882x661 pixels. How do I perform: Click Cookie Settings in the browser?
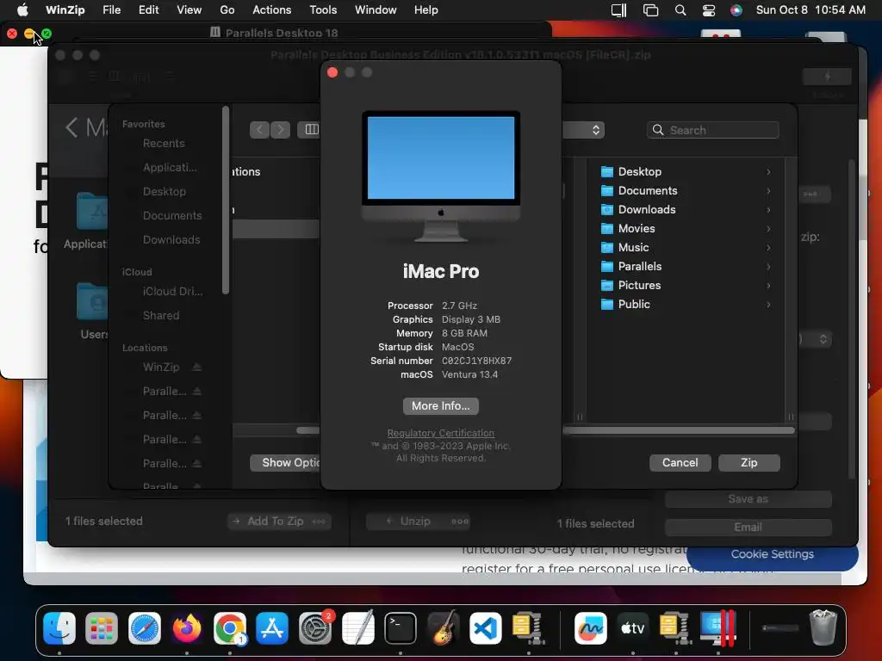point(772,554)
